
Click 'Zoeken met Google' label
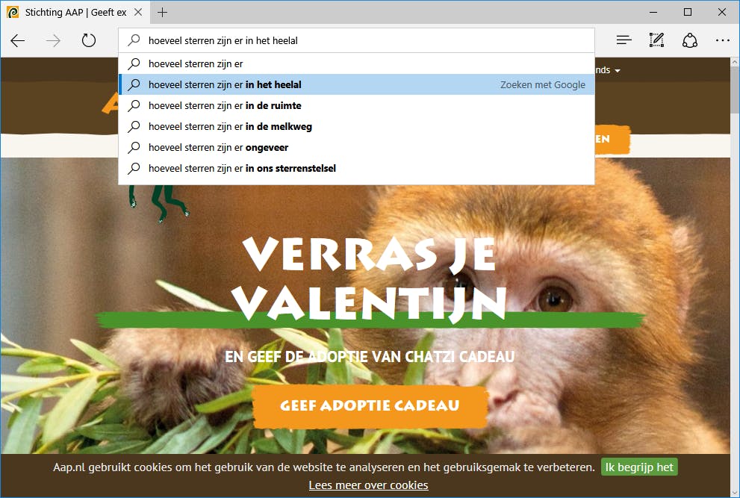pyautogui.click(x=543, y=84)
